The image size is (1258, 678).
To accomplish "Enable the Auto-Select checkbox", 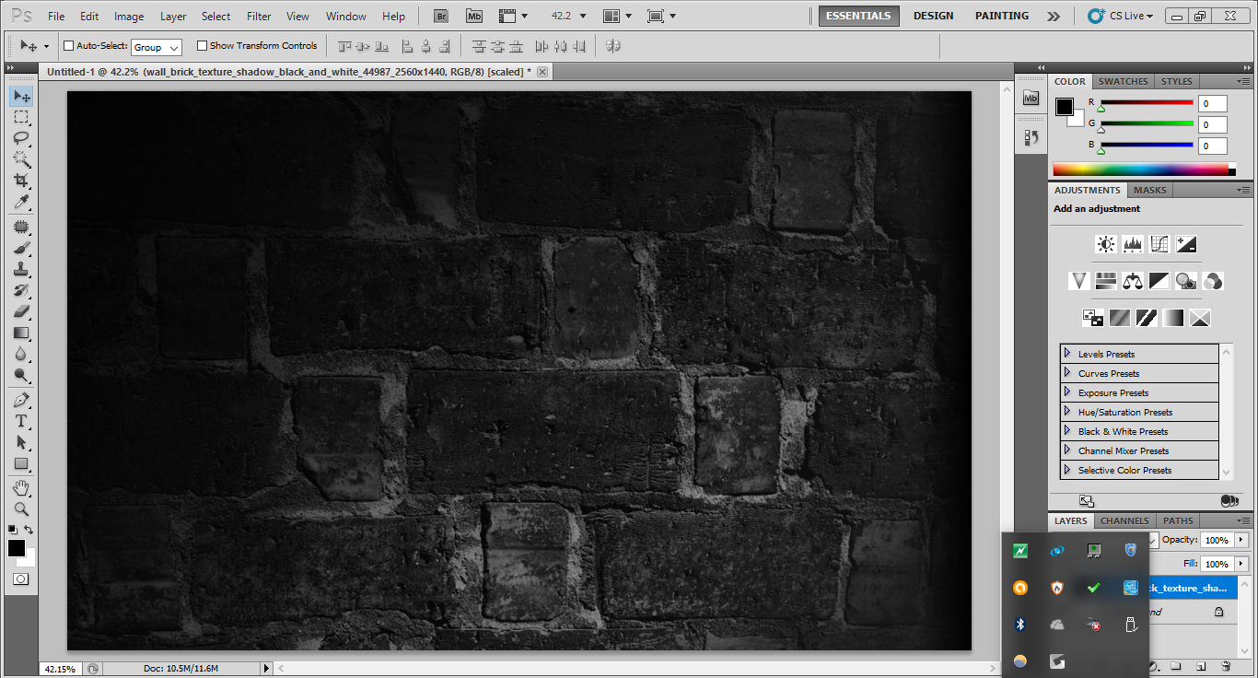I will [68, 46].
